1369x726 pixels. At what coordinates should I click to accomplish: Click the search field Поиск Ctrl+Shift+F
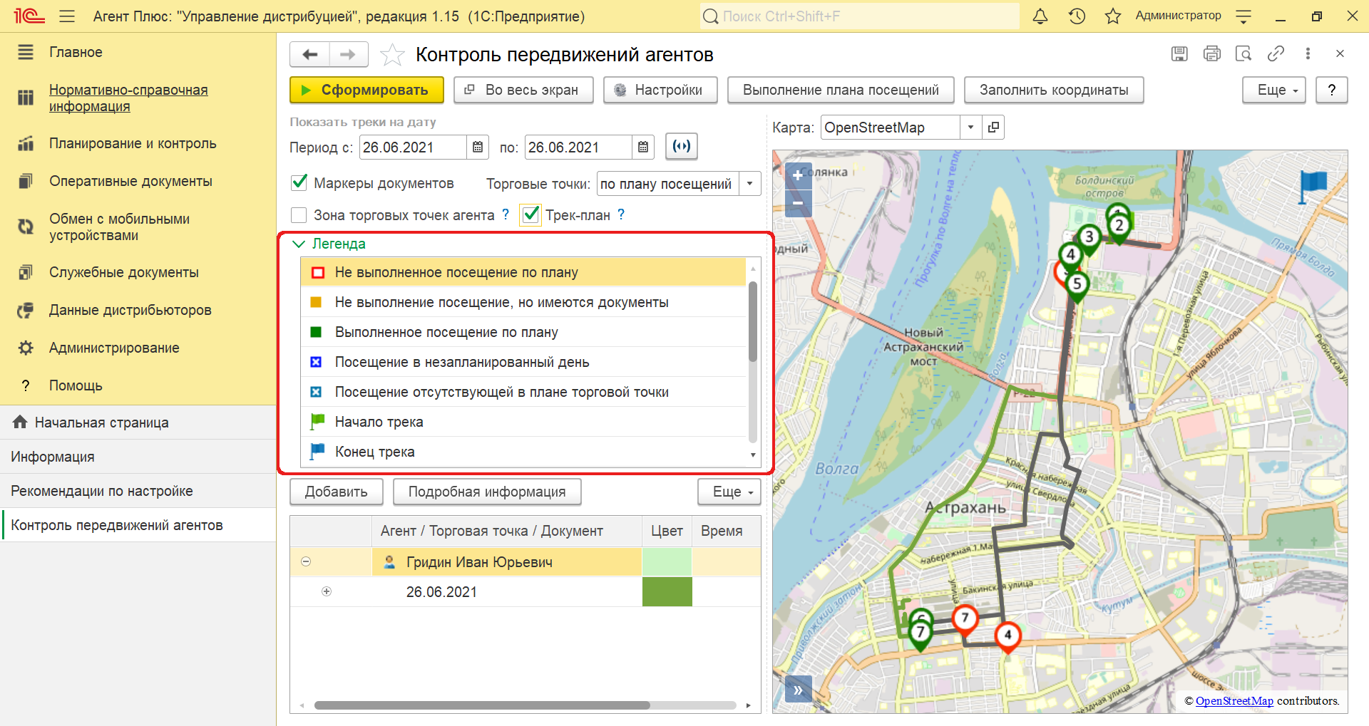(859, 16)
